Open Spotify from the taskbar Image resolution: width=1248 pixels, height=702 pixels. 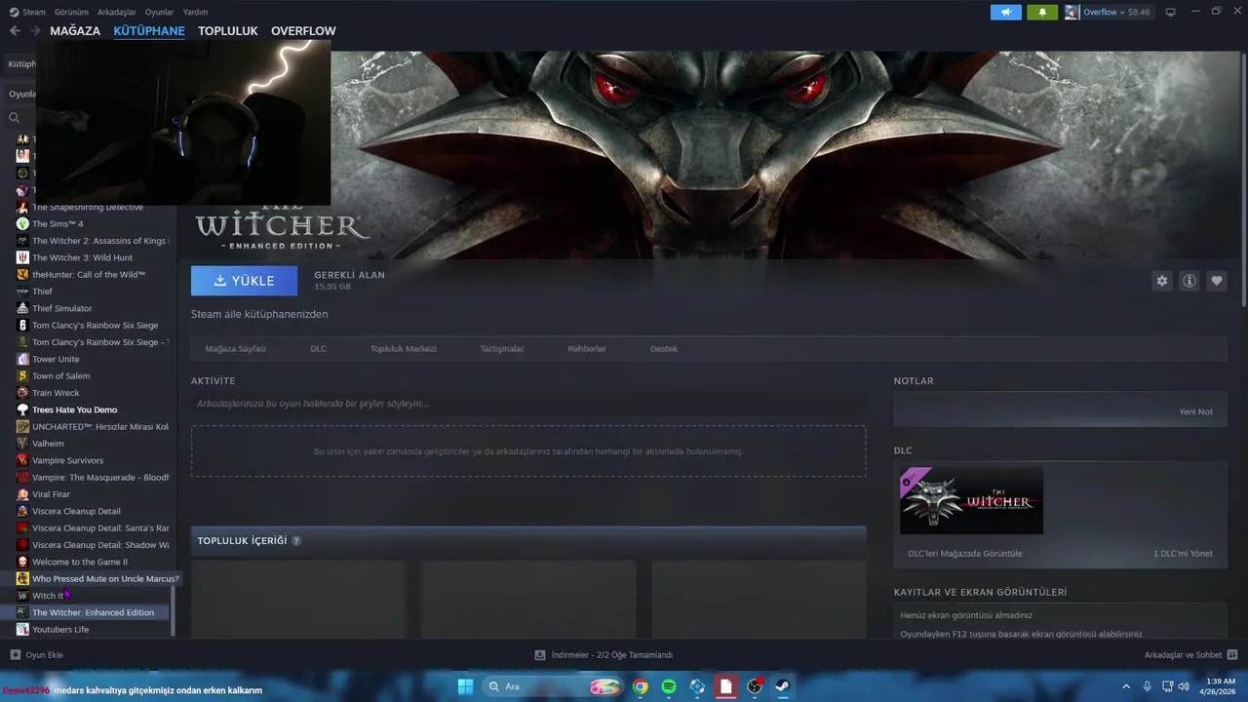(669, 686)
